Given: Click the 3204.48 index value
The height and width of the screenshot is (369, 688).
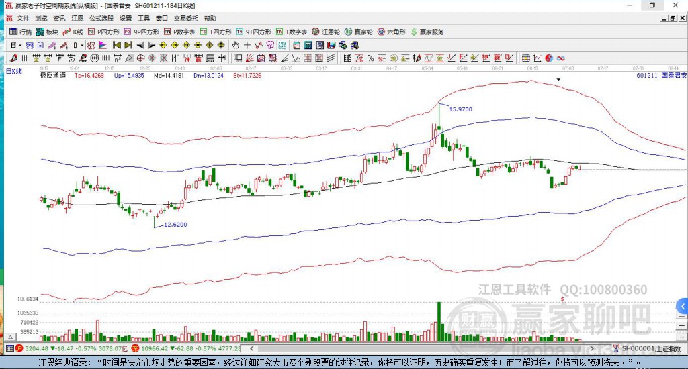Looking at the screenshot, I should [x=36, y=348].
